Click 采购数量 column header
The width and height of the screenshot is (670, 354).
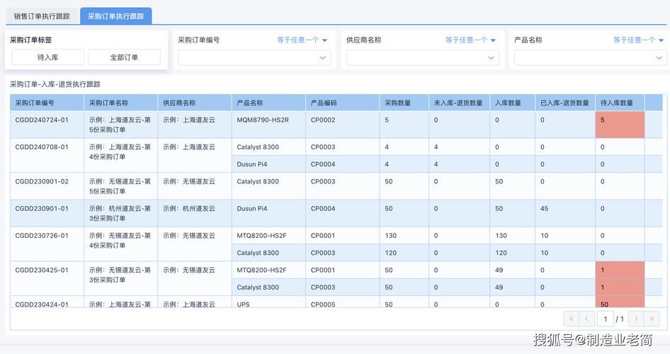click(397, 103)
